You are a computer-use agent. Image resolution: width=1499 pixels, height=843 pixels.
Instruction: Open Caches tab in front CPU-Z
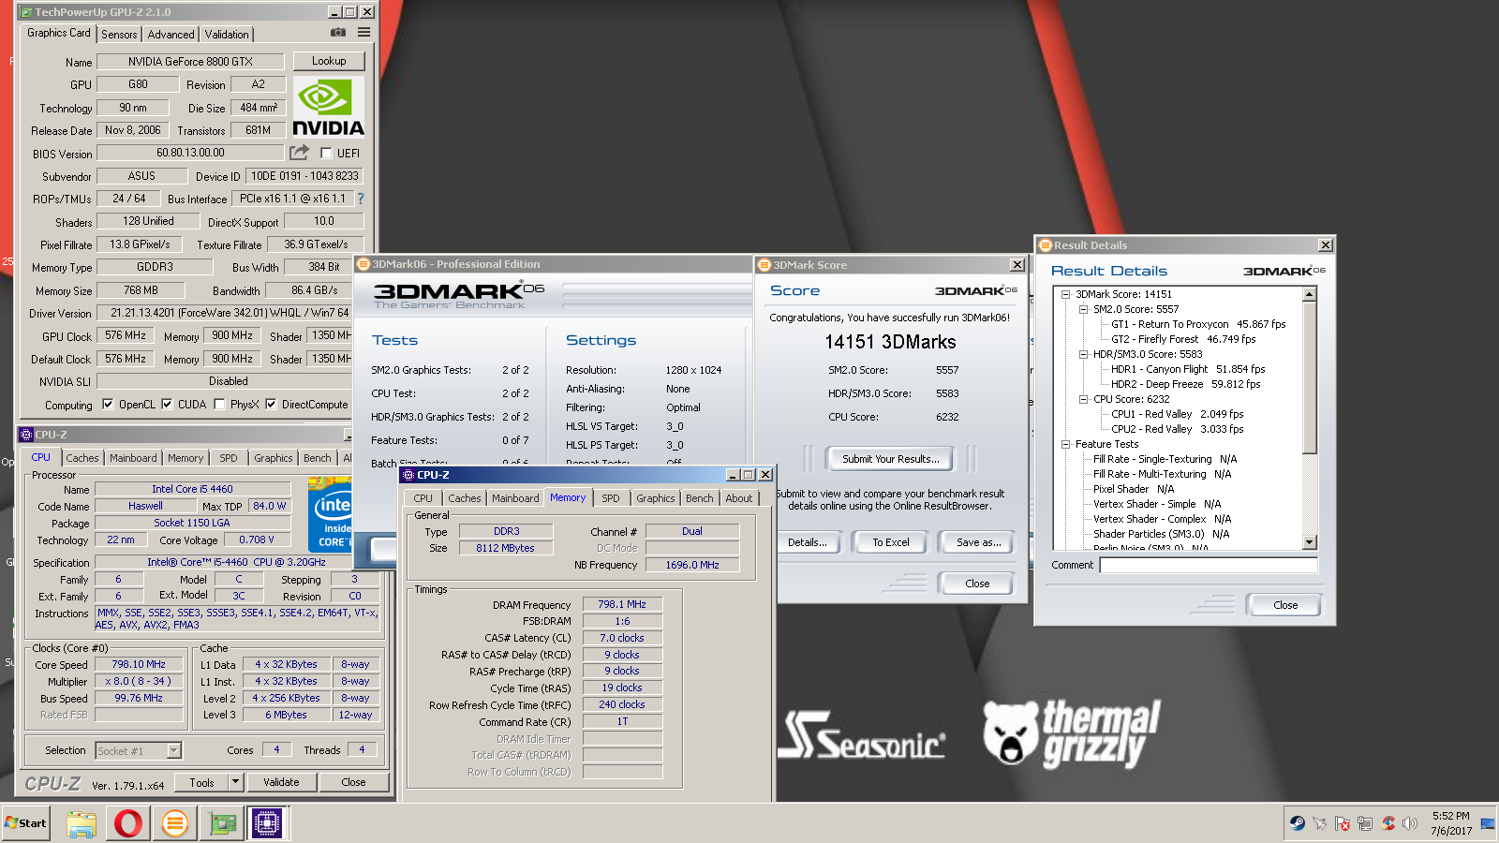point(464,498)
